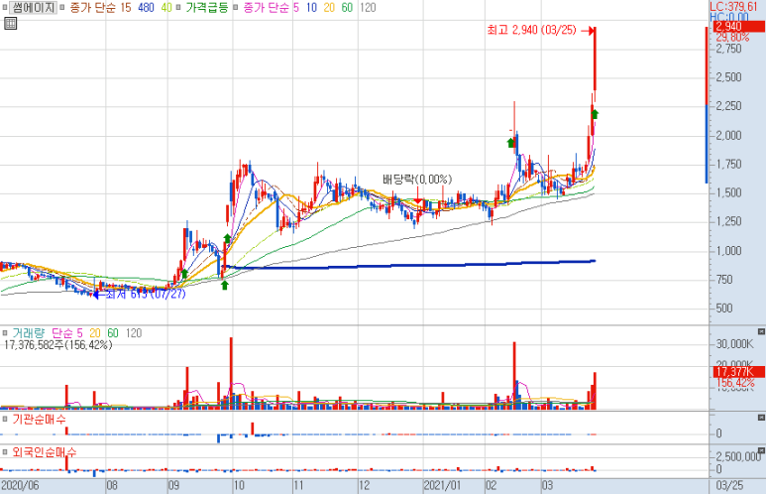Image resolution: width=766 pixels, height=494 pixels.
Task: Select the blue 10 moving average period
Action: (312, 7)
